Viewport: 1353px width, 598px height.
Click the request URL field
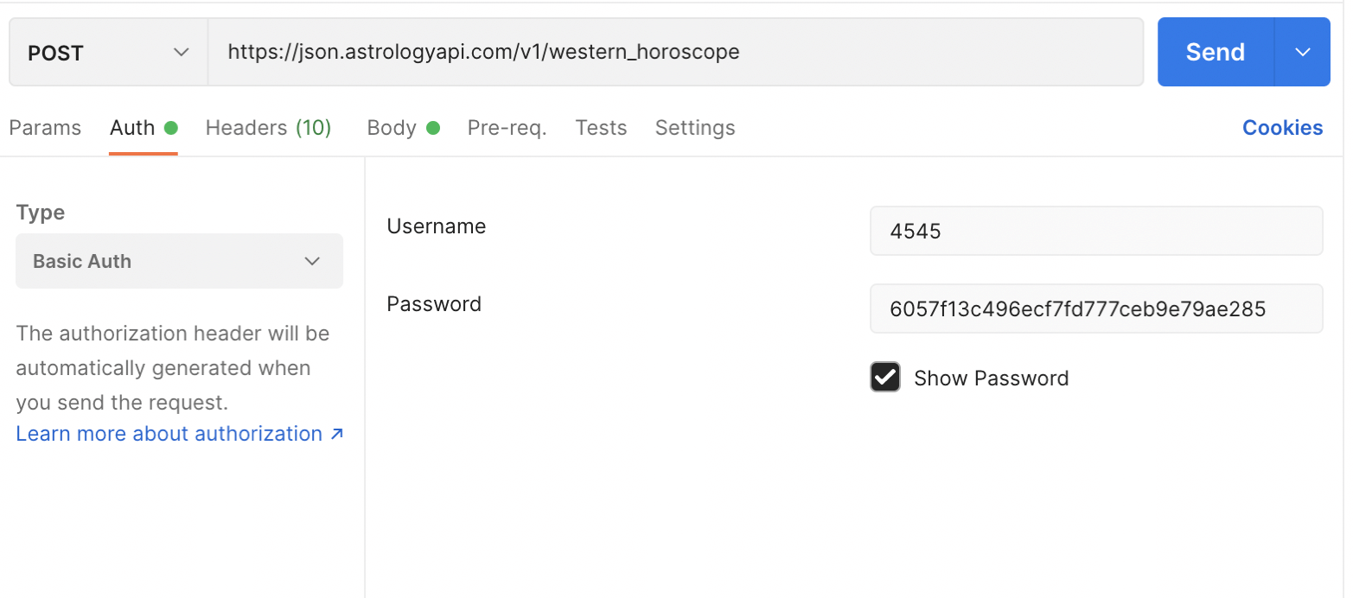coord(674,52)
